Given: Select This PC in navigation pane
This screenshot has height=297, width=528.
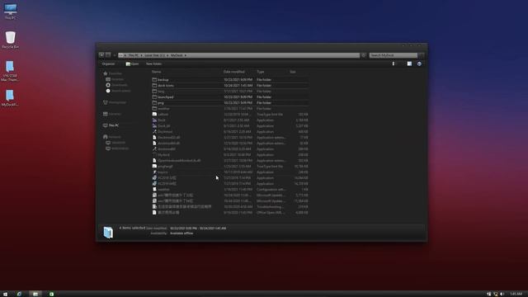Looking at the screenshot, I should tap(111, 125).
